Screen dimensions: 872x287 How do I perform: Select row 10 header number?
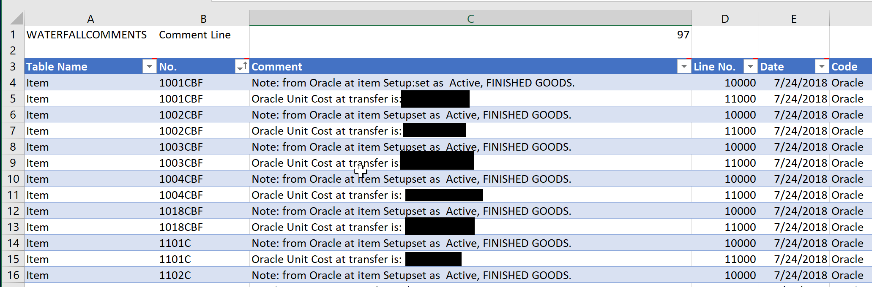coord(13,179)
